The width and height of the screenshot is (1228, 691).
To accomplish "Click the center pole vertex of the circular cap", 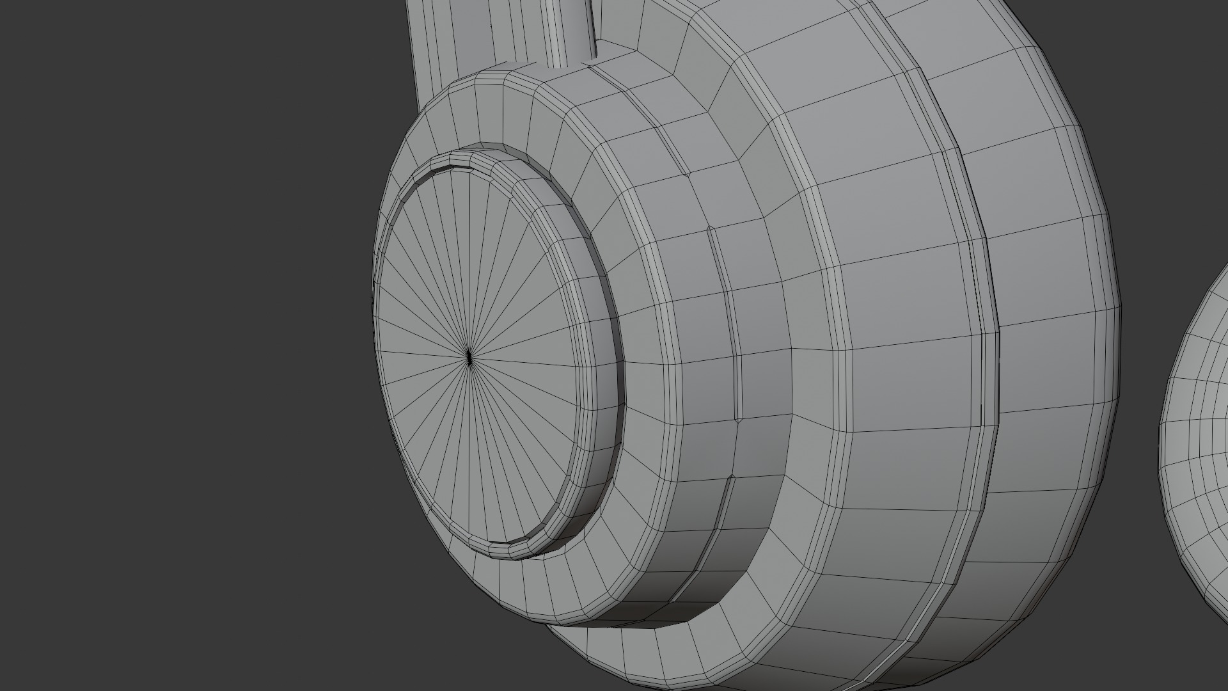I will pos(469,358).
